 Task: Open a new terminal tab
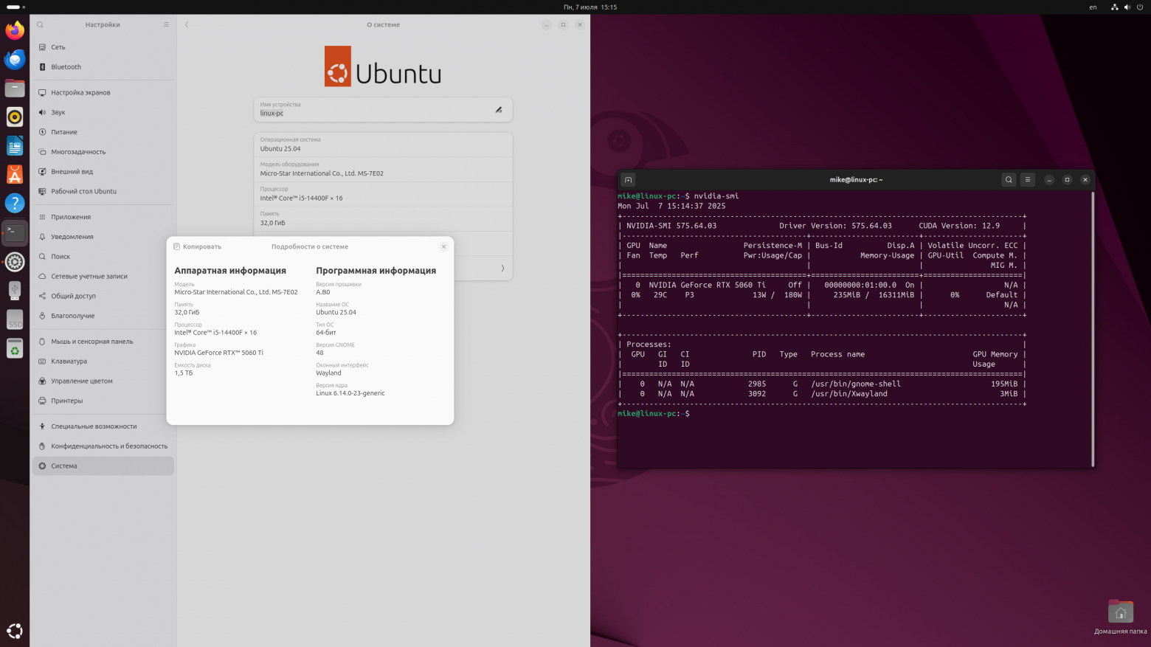coord(628,179)
